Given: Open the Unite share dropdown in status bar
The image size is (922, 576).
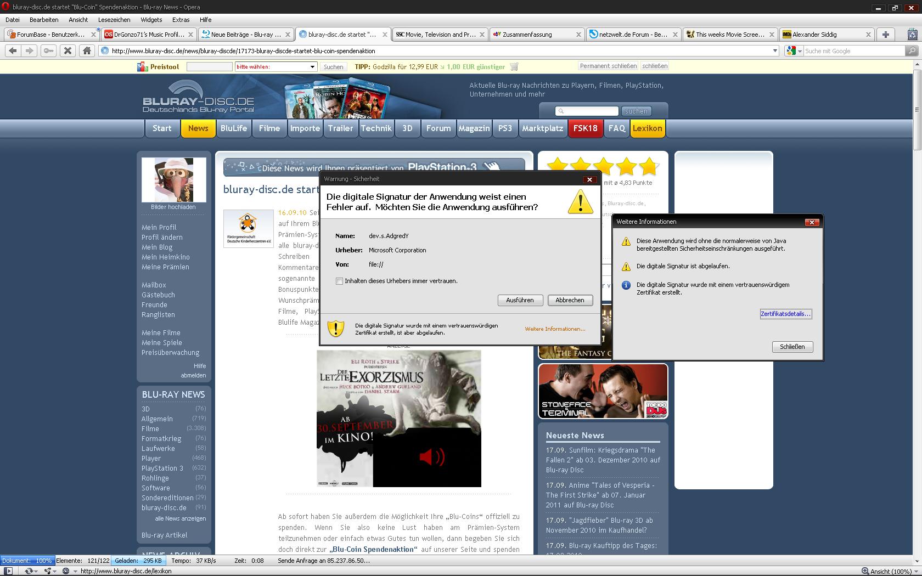Looking at the screenshot, I should [55, 571].
